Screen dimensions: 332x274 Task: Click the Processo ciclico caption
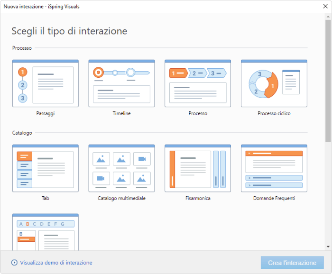pyautogui.click(x=274, y=113)
